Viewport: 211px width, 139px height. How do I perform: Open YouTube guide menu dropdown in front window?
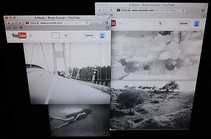[31, 36]
